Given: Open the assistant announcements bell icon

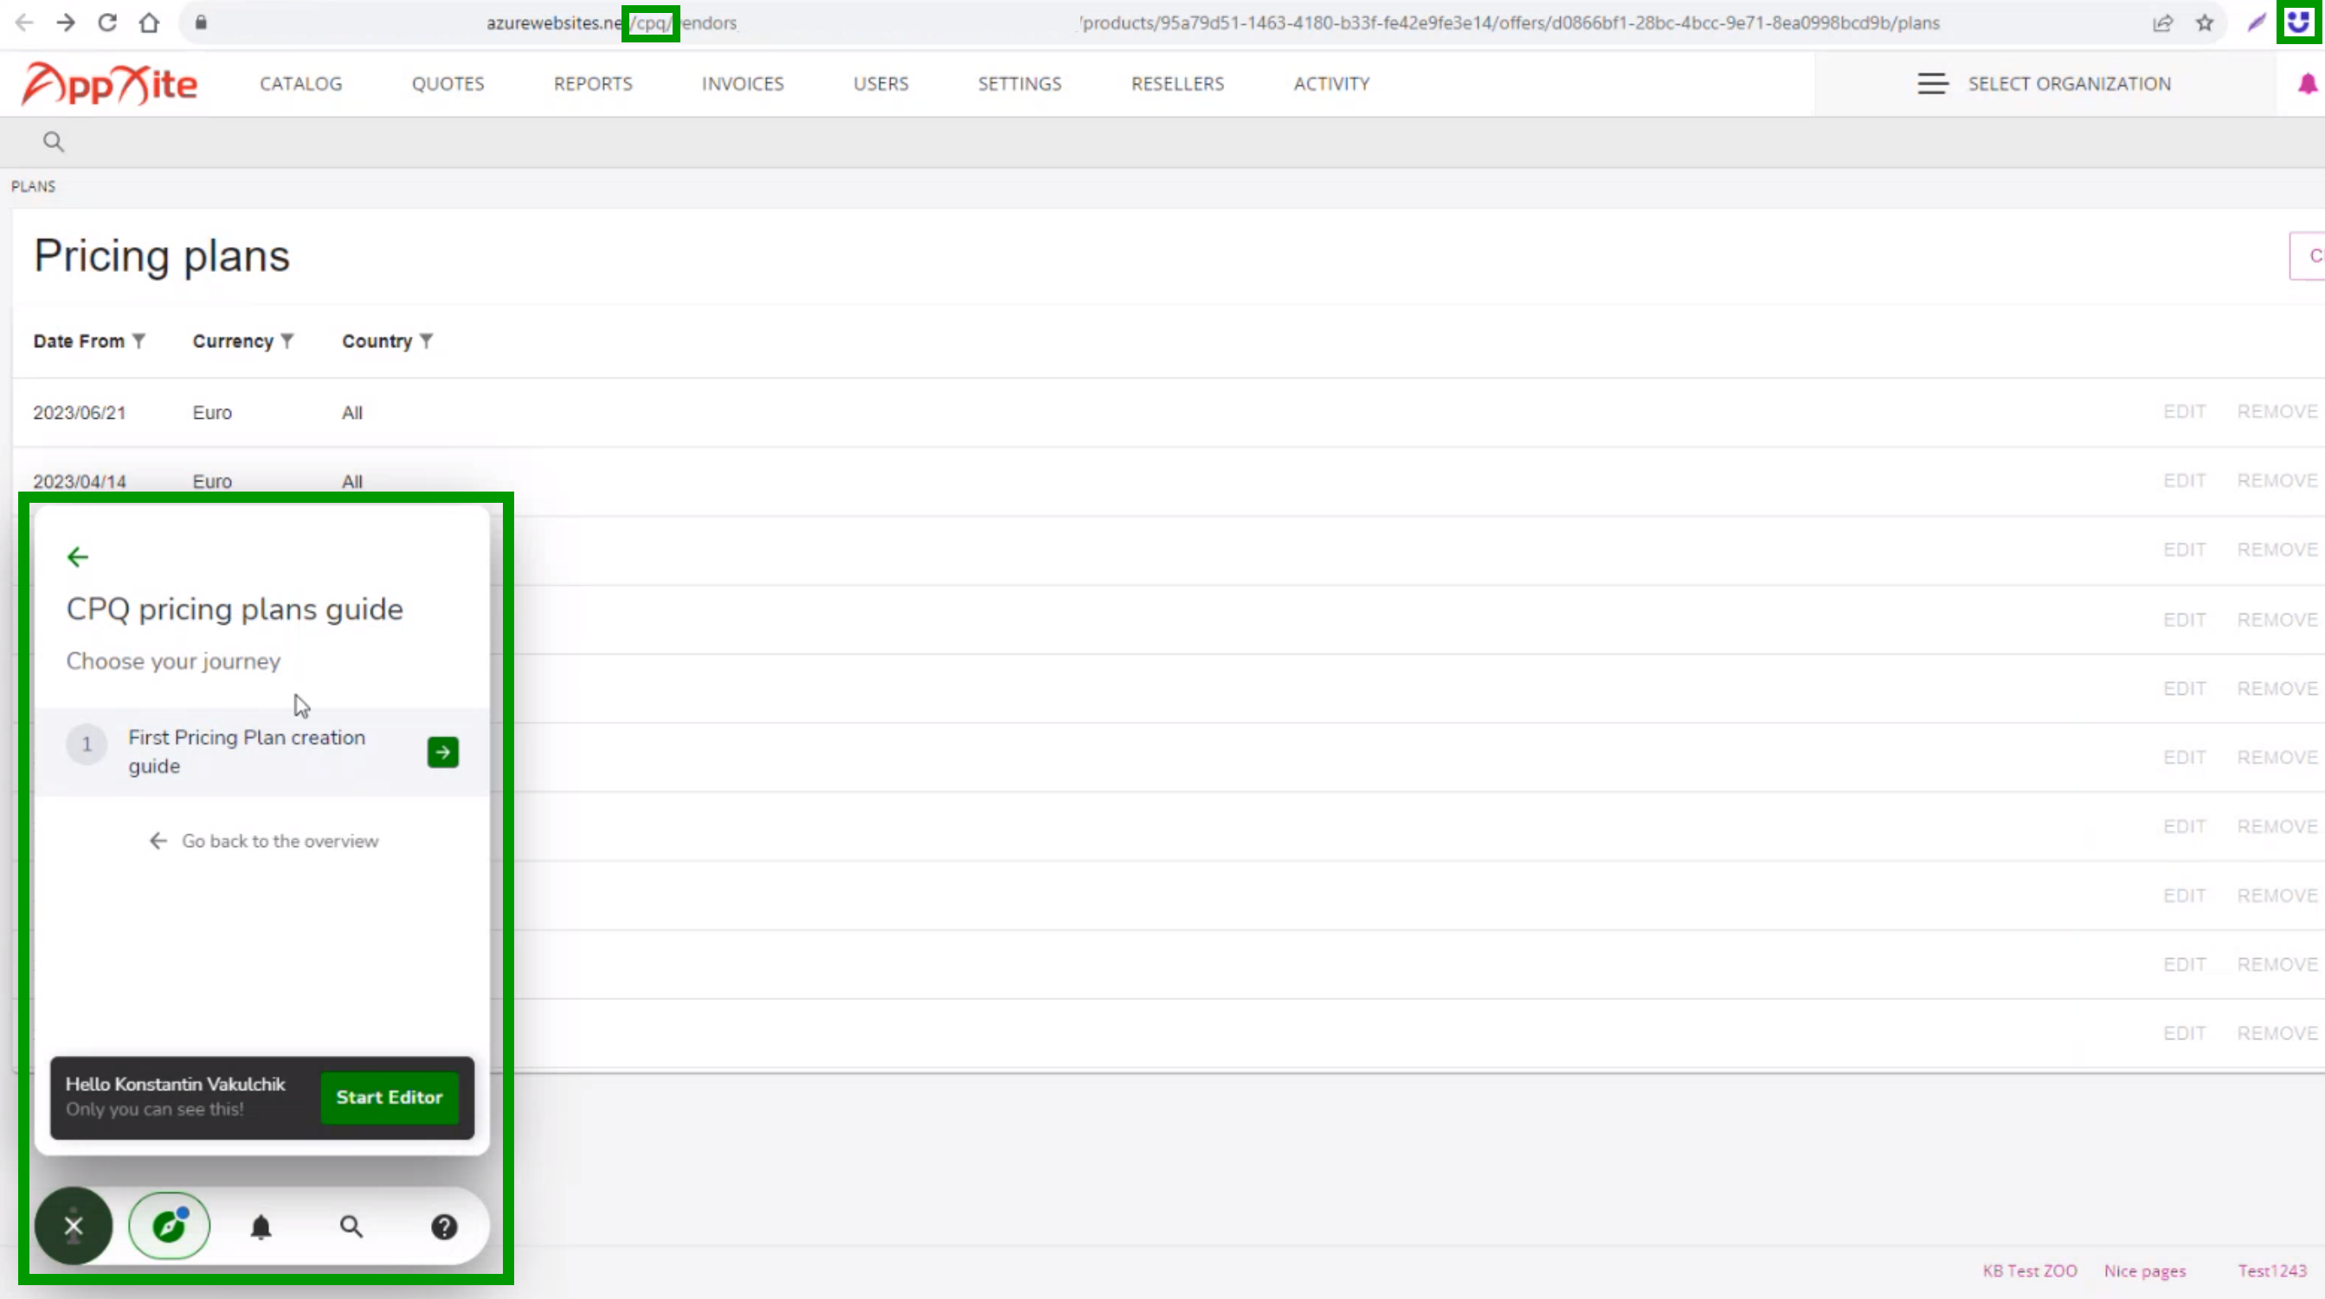Looking at the screenshot, I should point(261,1227).
